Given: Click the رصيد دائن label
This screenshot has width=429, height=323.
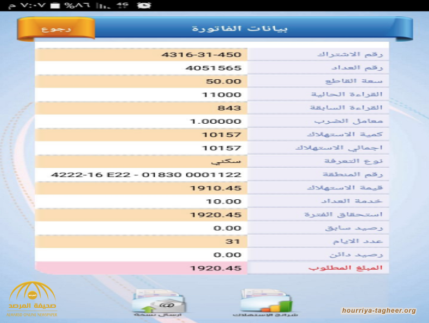Looking at the screenshot, I should pyautogui.click(x=356, y=255).
